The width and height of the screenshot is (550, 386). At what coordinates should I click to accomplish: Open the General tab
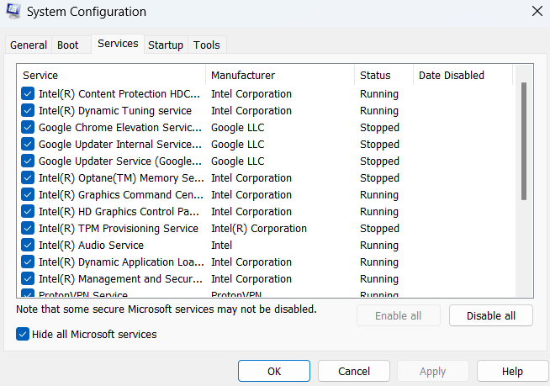point(29,45)
